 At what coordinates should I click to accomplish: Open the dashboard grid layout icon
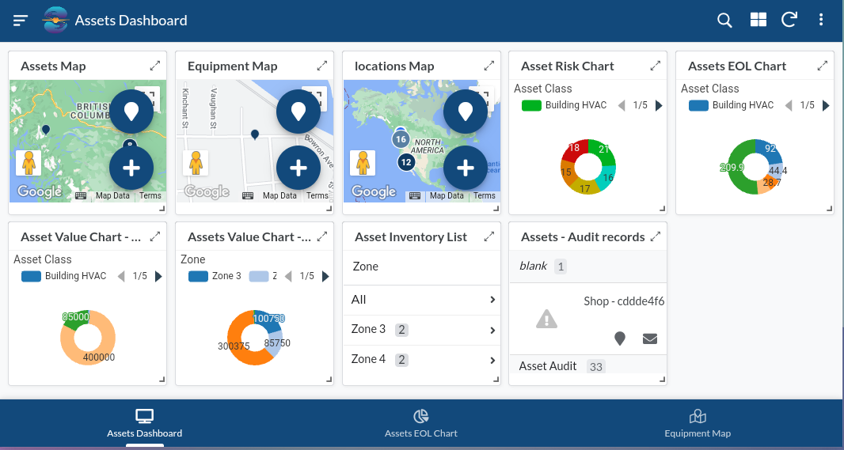758,21
